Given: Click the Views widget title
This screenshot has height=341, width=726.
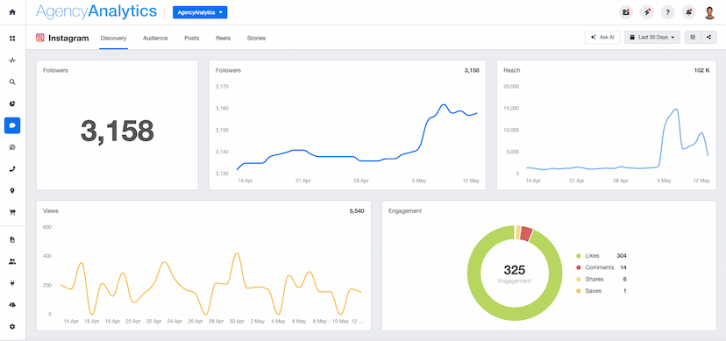Looking at the screenshot, I should click(51, 211).
